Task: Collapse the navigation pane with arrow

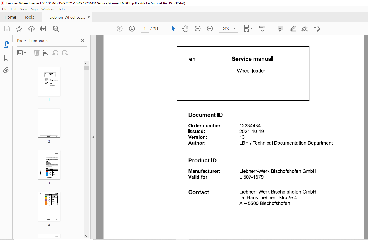Action: pyautogui.click(x=93, y=137)
